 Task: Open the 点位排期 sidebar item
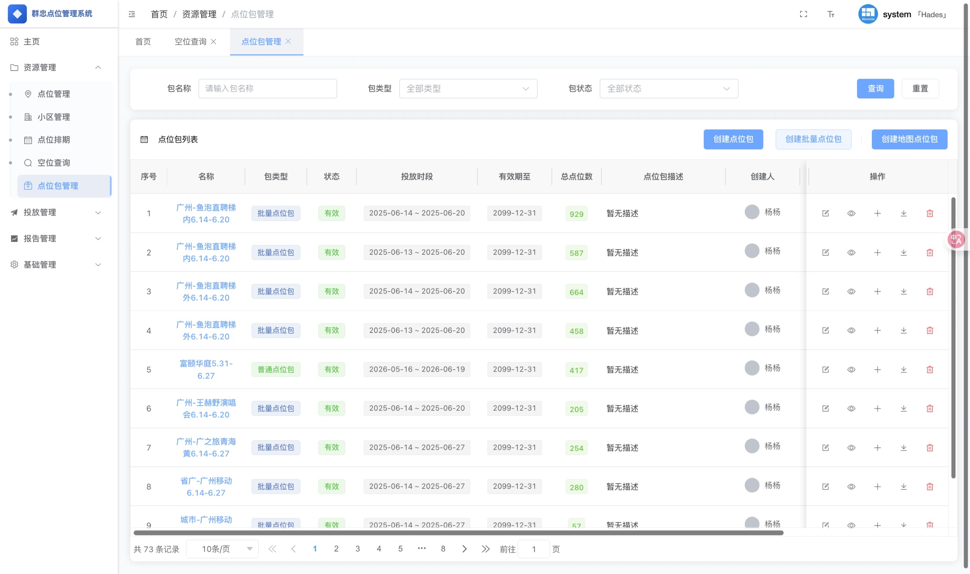(53, 140)
